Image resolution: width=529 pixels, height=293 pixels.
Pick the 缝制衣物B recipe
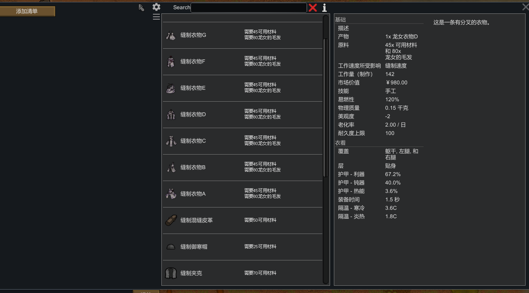click(193, 168)
